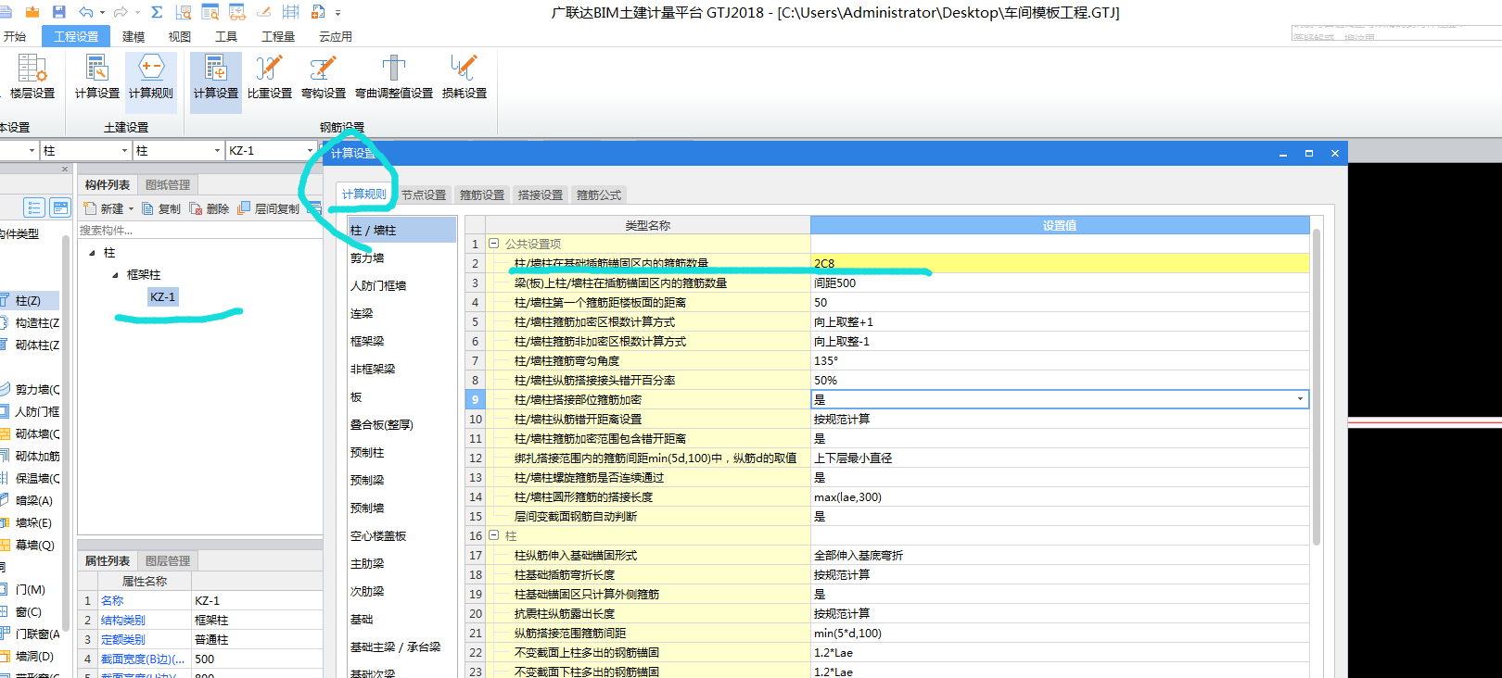The height and width of the screenshot is (678, 1502).
Task: Open the quick access toolbar customize arrow
Action: 338,13
